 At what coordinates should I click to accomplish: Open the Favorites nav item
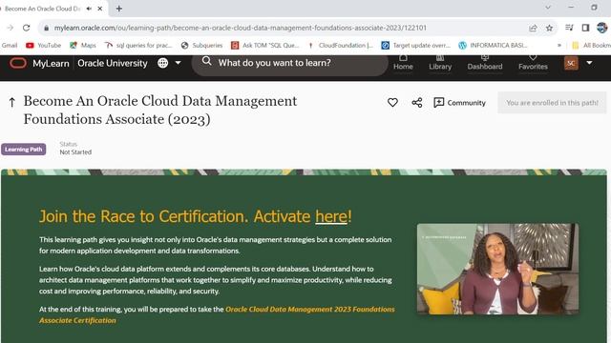pyautogui.click(x=533, y=63)
